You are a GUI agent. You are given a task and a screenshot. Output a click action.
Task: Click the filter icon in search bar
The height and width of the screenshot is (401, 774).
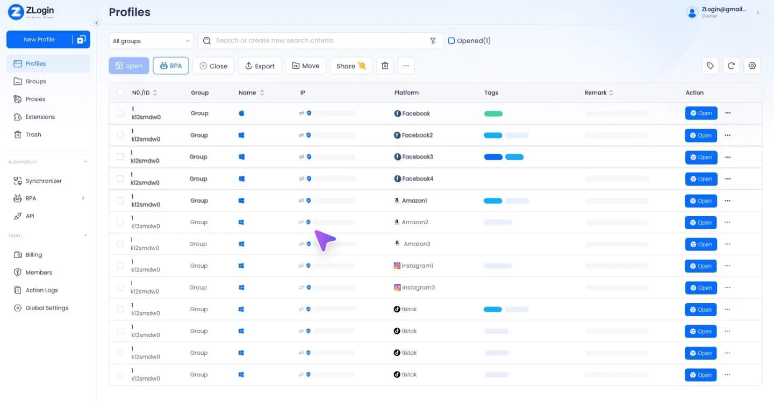point(433,41)
